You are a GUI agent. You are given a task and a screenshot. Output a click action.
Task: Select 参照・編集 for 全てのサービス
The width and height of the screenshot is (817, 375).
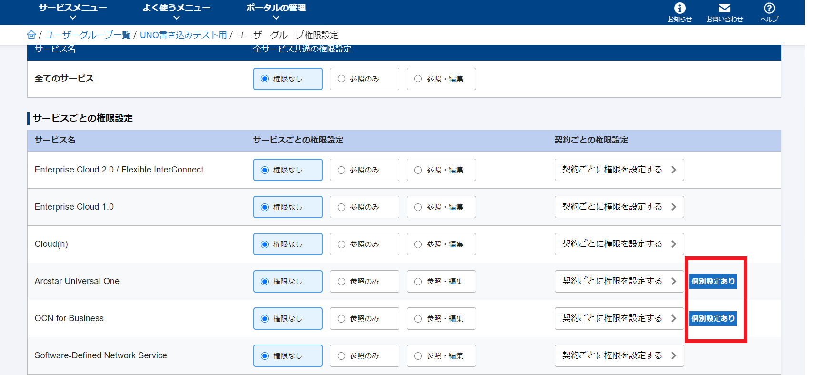click(441, 79)
